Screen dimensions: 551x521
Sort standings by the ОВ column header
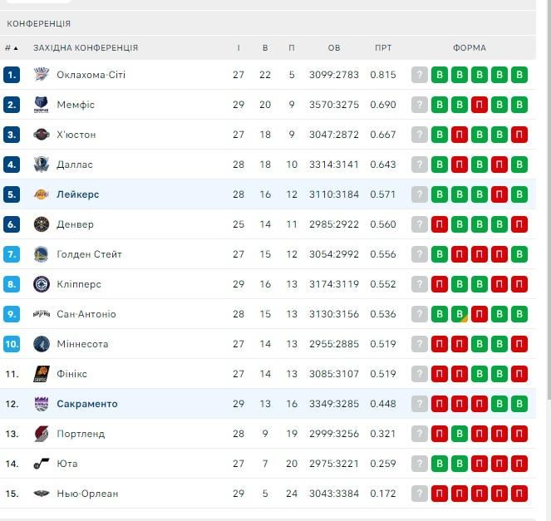[334, 47]
